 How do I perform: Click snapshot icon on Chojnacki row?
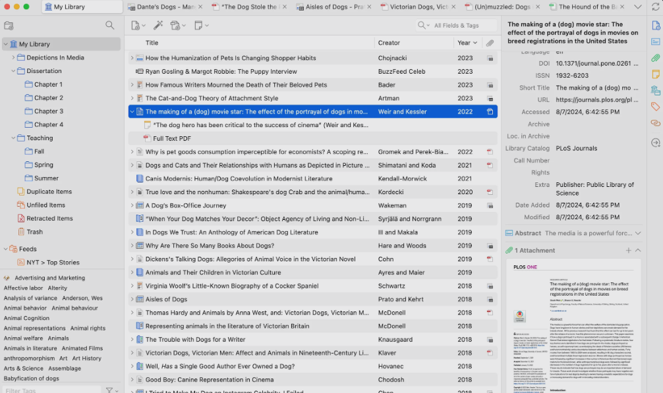coord(490,58)
